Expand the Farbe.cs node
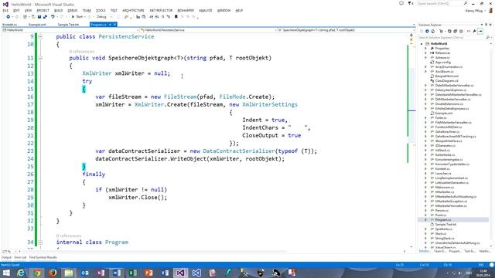 click(x=425, y=118)
